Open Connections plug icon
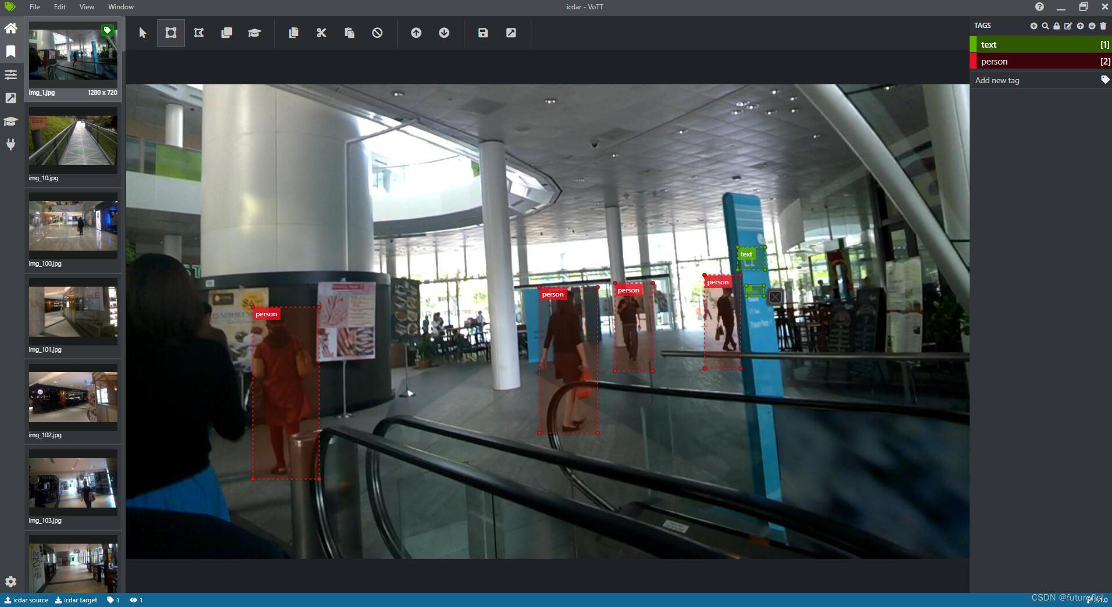The height and width of the screenshot is (607, 1112). (10, 144)
